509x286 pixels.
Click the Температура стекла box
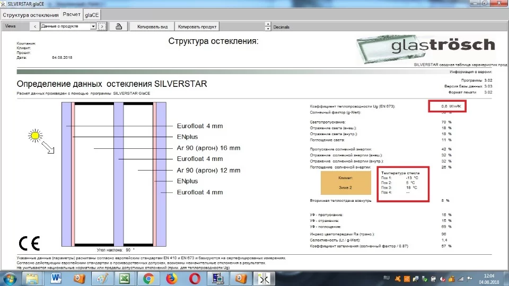tap(403, 184)
